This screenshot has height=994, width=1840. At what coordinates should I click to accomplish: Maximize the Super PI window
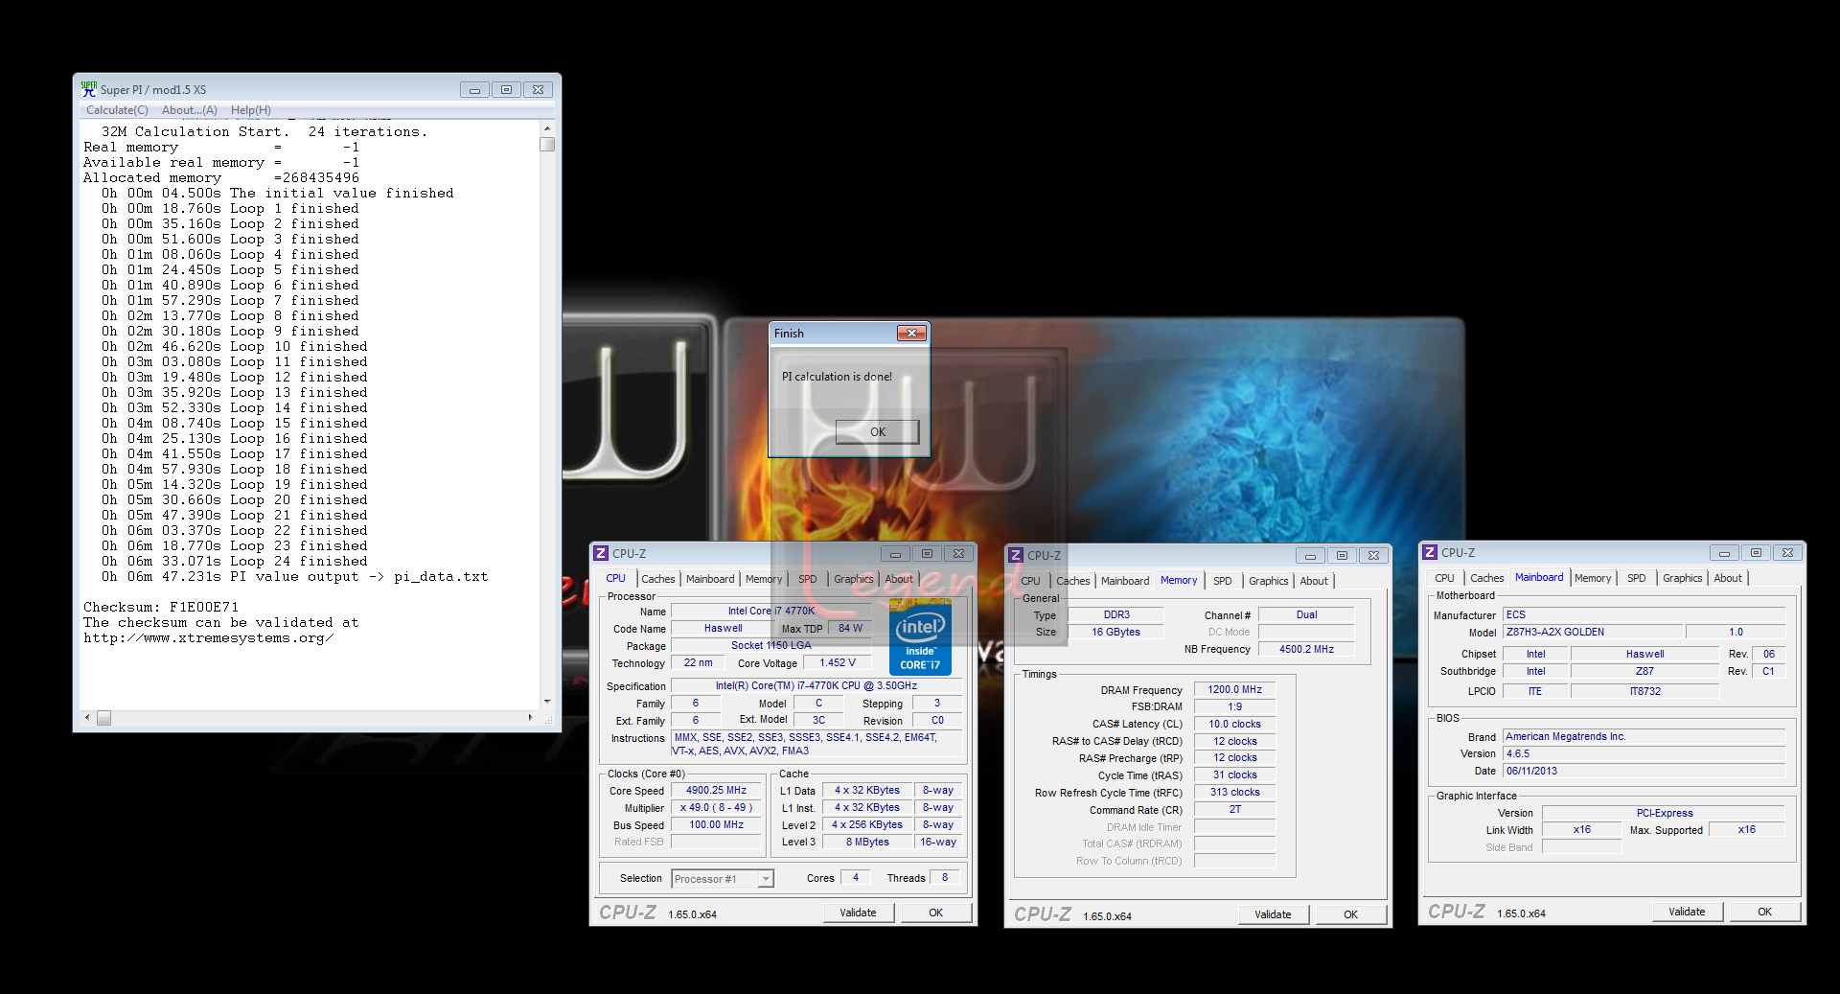tap(506, 90)
